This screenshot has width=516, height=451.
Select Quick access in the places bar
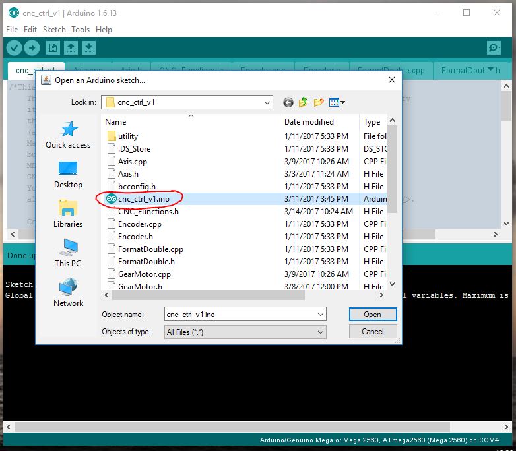click(x=68, y=135)
